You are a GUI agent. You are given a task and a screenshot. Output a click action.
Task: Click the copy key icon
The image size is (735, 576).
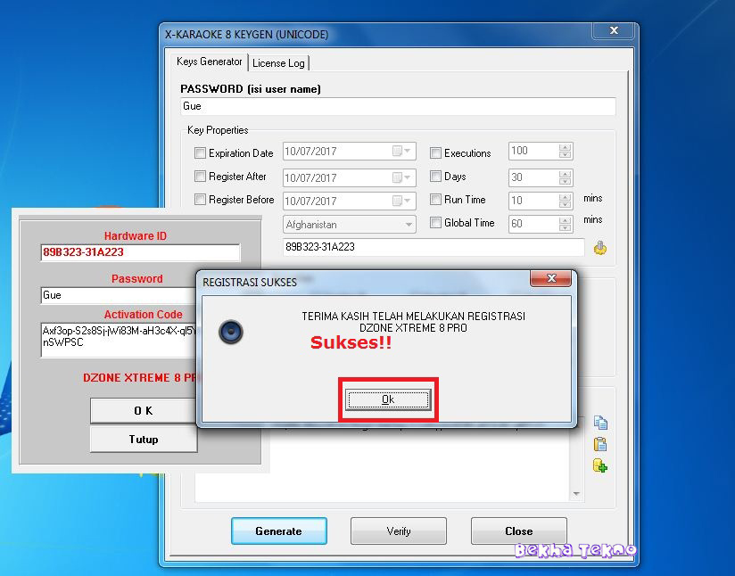pyautogui.click(x=600, y=423)
